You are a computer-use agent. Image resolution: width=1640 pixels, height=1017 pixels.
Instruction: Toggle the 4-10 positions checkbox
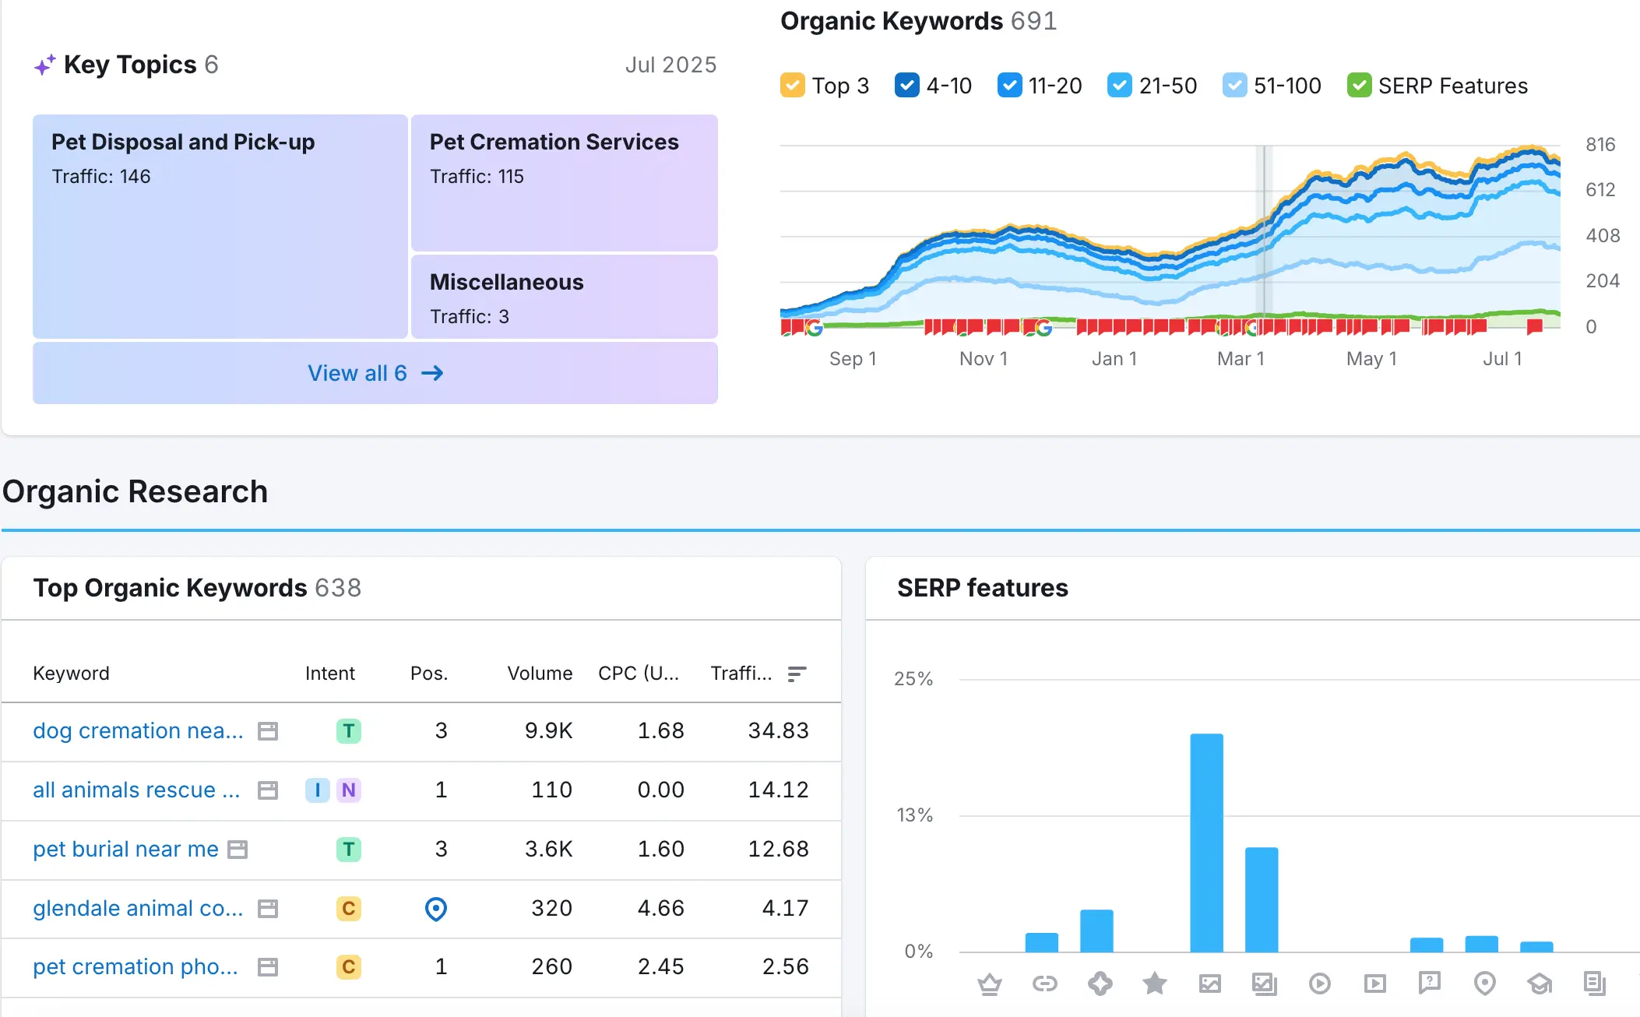pyautogui.click(x=906, y=85)
